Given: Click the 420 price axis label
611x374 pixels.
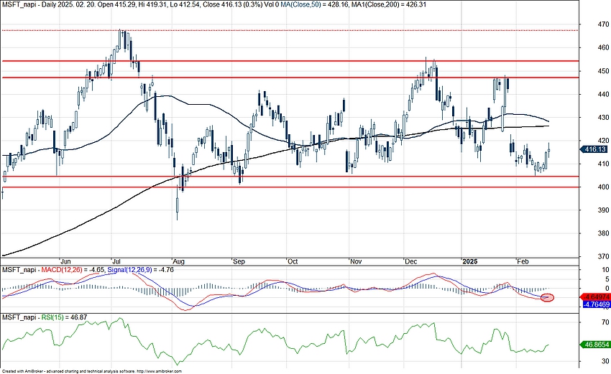Looking at the screenshot, I should click(x=603, y=141).
